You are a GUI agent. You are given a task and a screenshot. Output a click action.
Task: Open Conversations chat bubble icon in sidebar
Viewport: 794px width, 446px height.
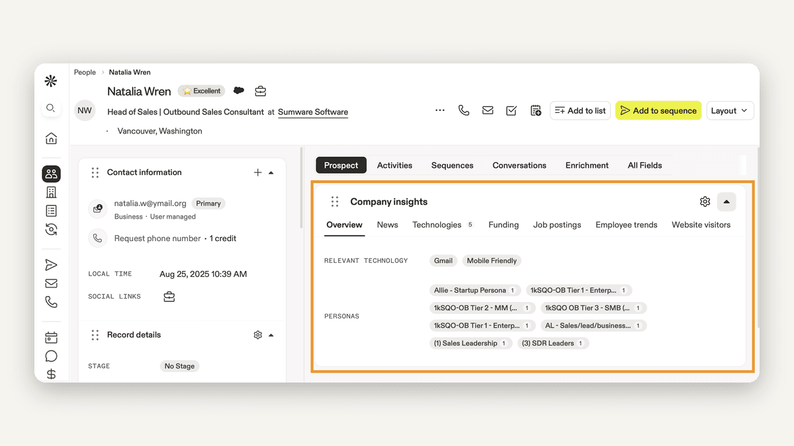51,356
